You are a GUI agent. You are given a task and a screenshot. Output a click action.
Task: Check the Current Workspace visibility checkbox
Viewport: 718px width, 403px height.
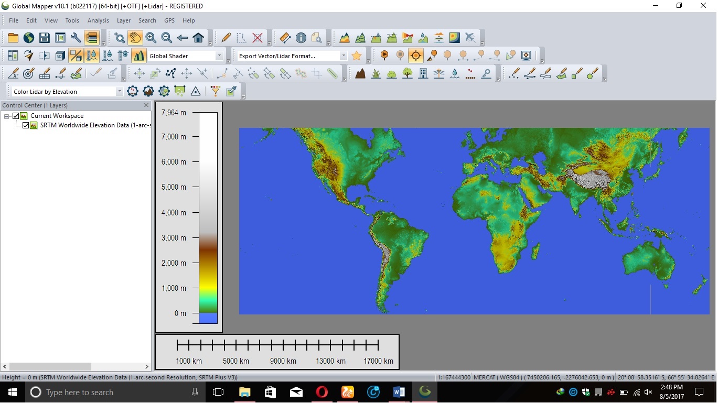pos(16,115)
